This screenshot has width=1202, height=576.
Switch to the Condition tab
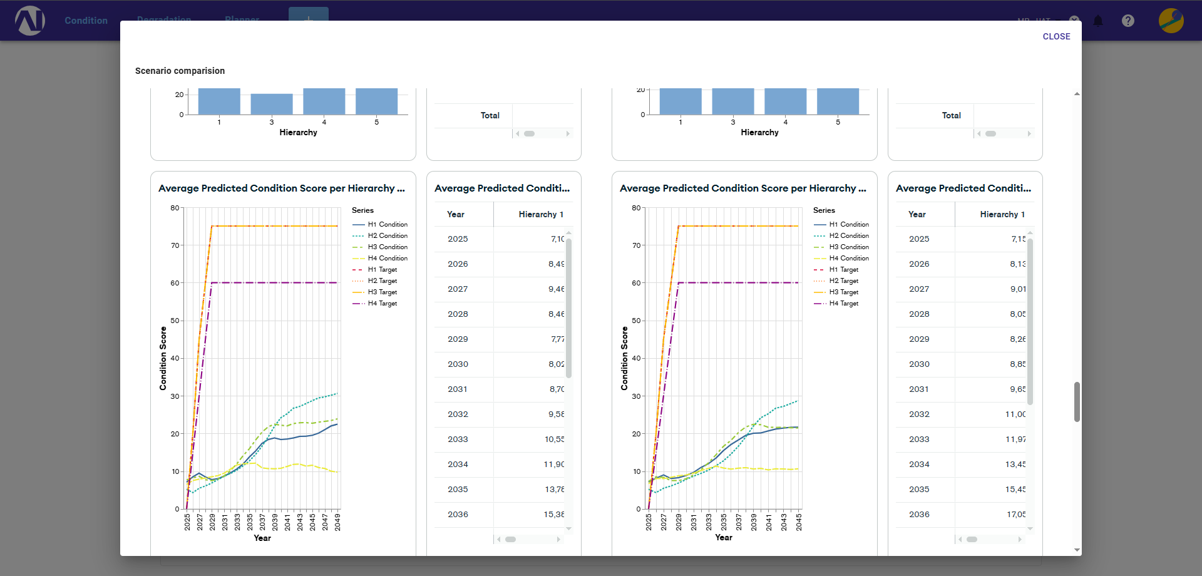pos(86,21)
